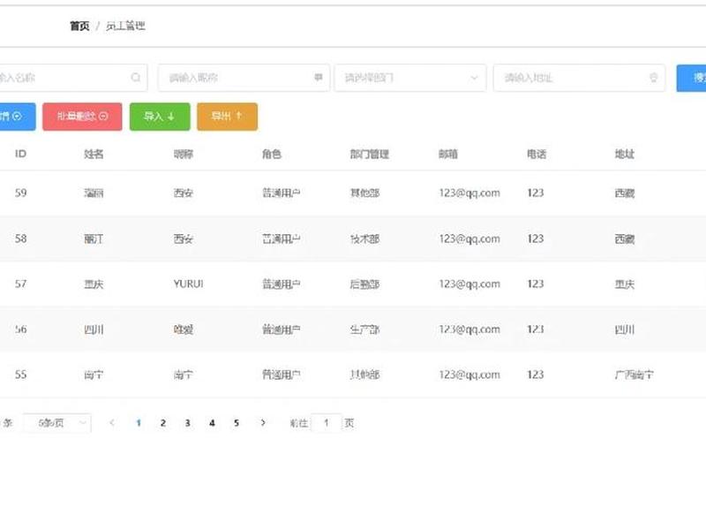Image resolution: width=706 pixels, height=530 pixels.
Task: Click the location icon in address field
Action: (654, 78)
